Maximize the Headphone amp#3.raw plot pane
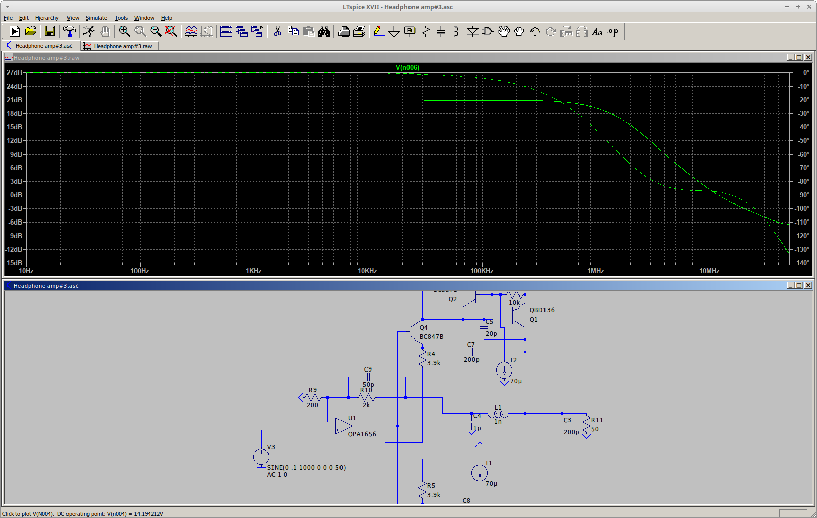 tap(799, 57)
